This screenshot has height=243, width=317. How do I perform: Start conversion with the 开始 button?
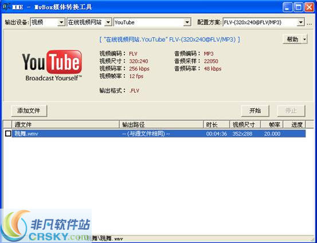tap(255, 111)
